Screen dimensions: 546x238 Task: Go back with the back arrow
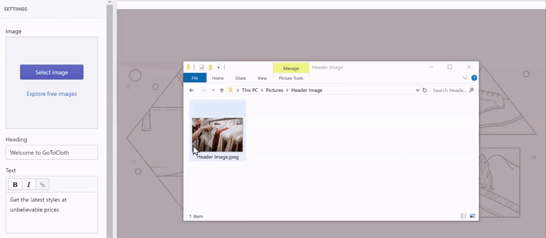191,90
